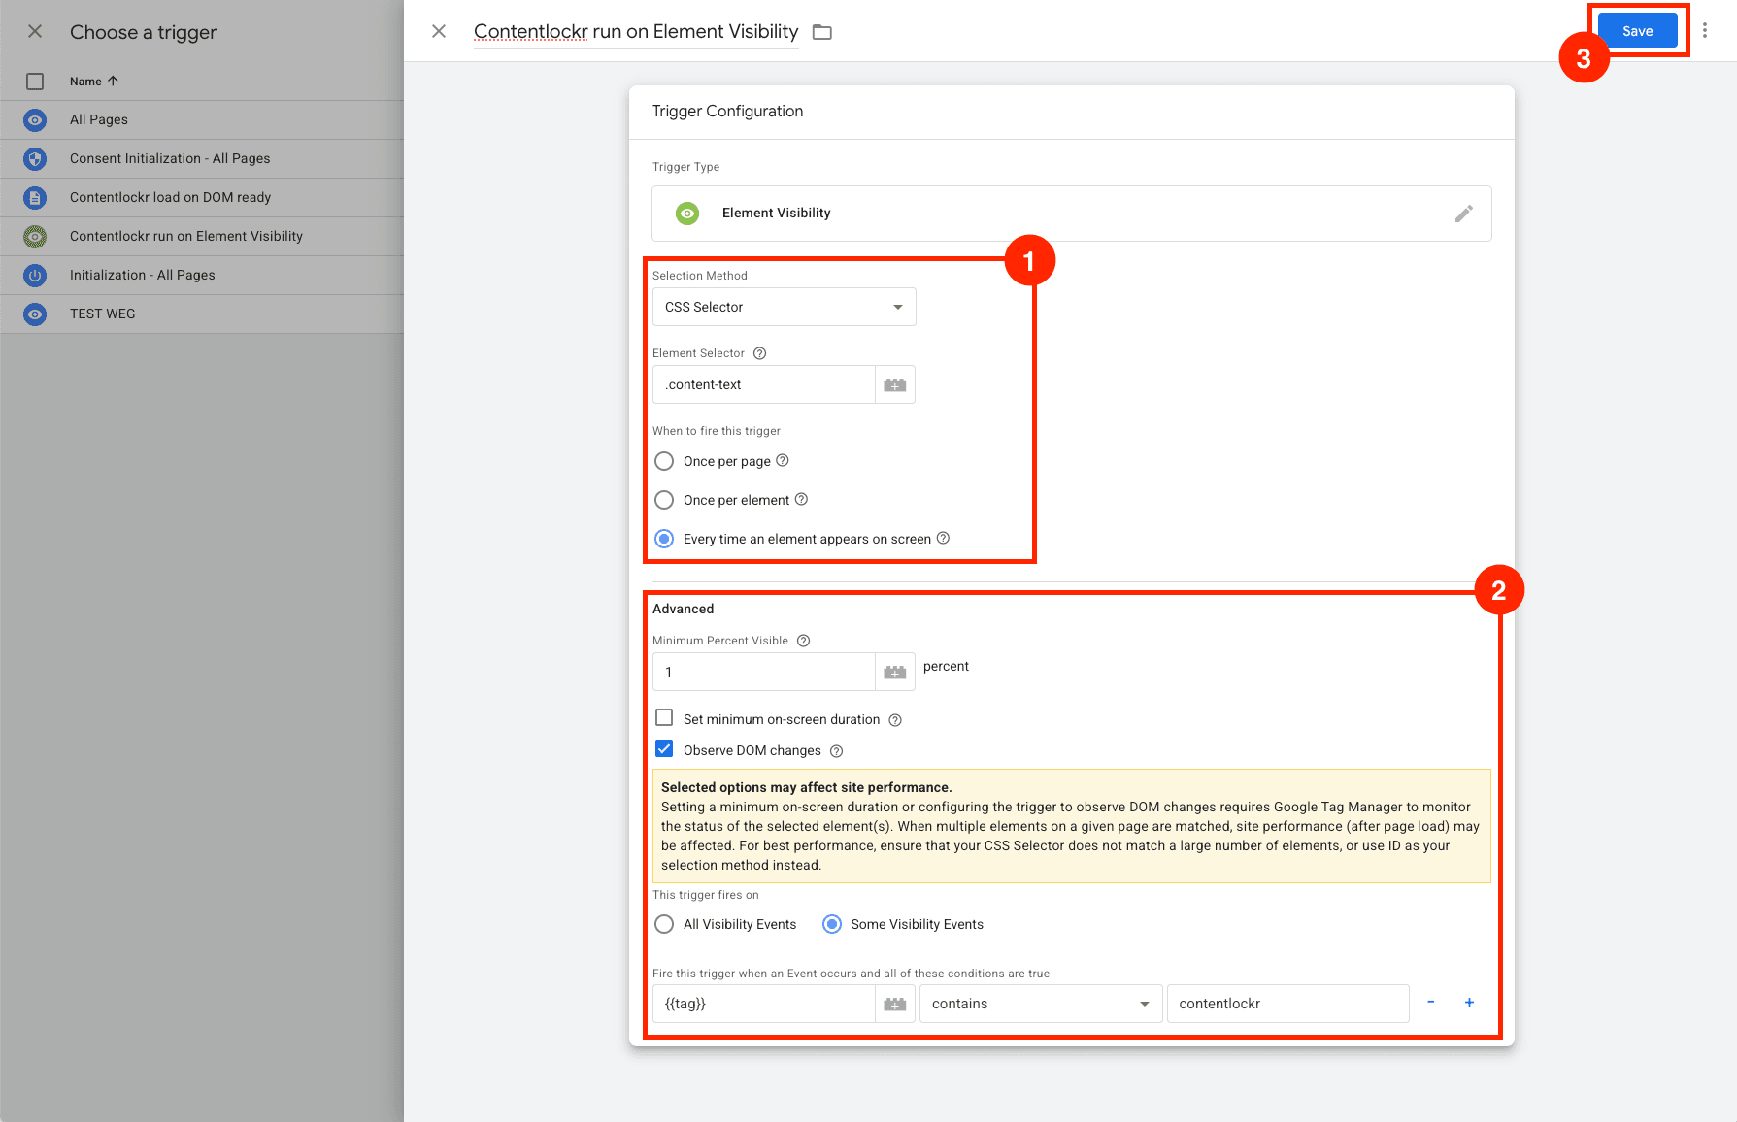This screenshot has height=1122, width=1737.
Task: Click the pencil icon to edit trigger type
Action: tap(1463, 214)
